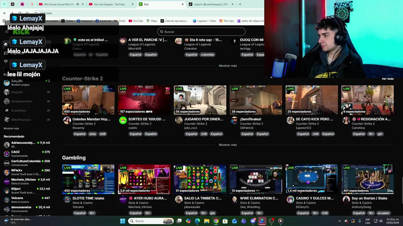Click zubito's green channel avatar
This screenshot has width=403, height=226.
tap(123, 120)
